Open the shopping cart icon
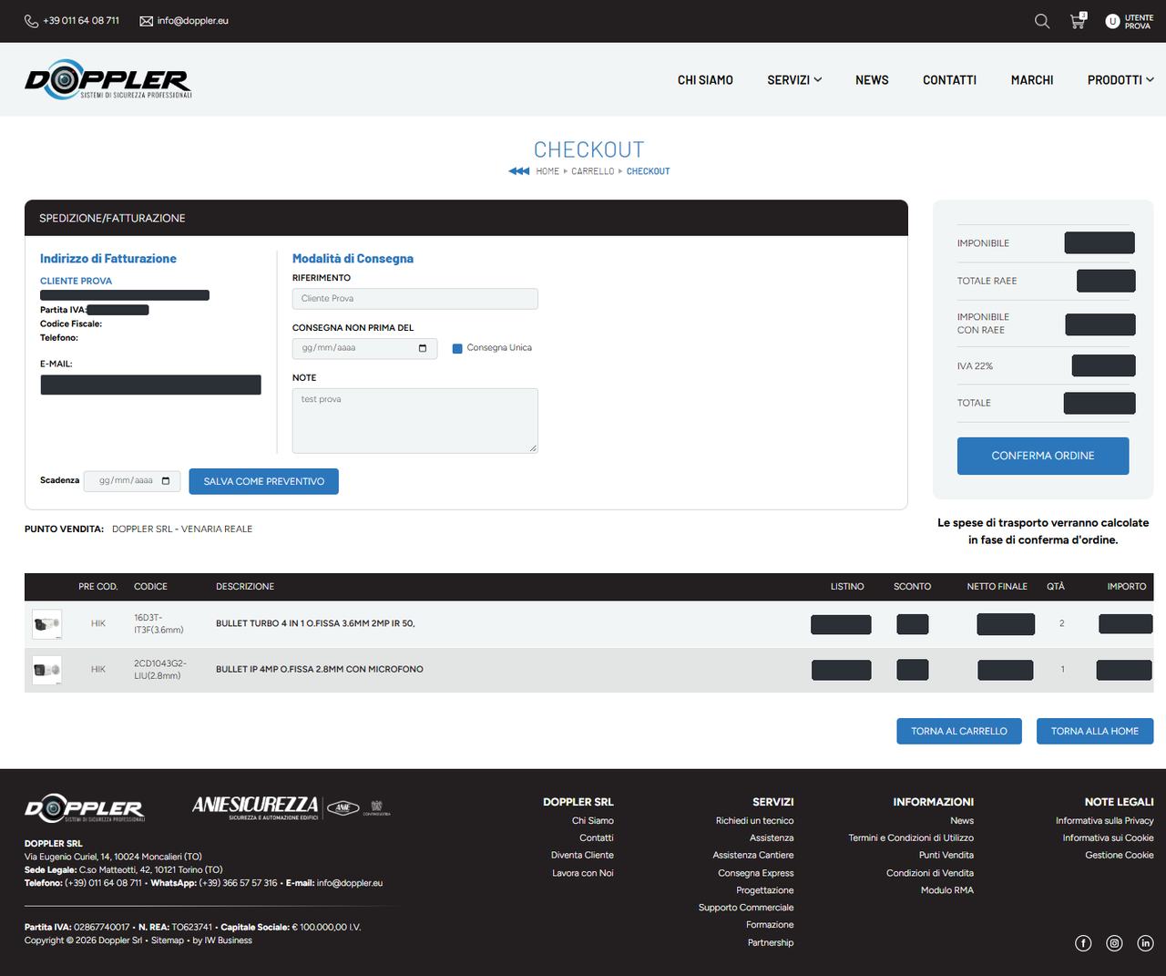 click(x=1078, y=21)
